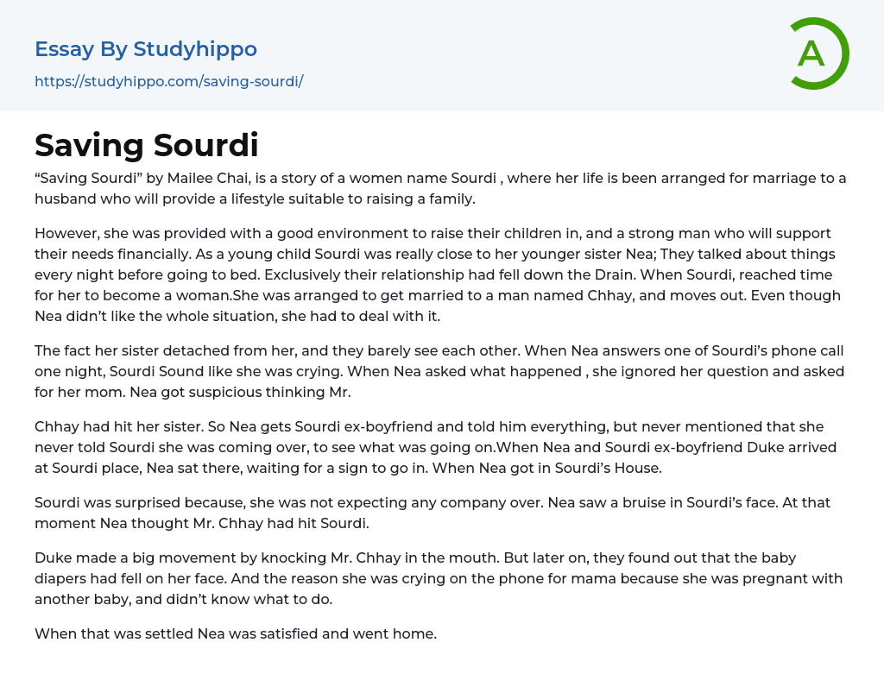This screenshot has height=693, width=884.
Task: Click the final sentence 'When that was settled'
Action: 236,633
